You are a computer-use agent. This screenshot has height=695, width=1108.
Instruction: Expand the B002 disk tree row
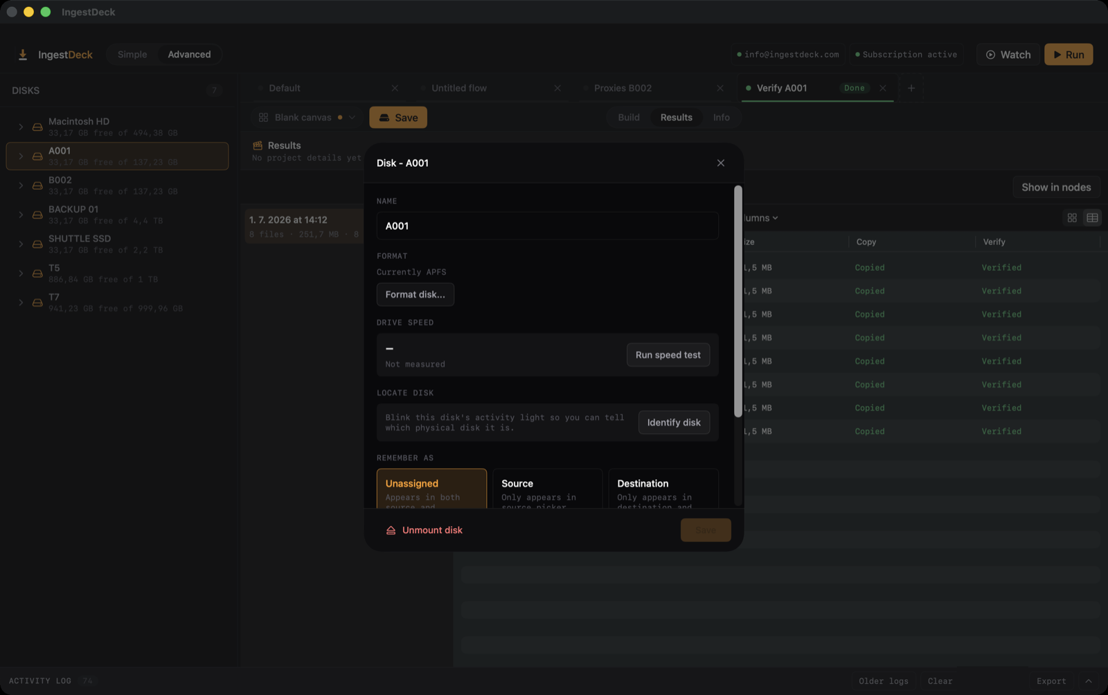[x=21, y=186]
